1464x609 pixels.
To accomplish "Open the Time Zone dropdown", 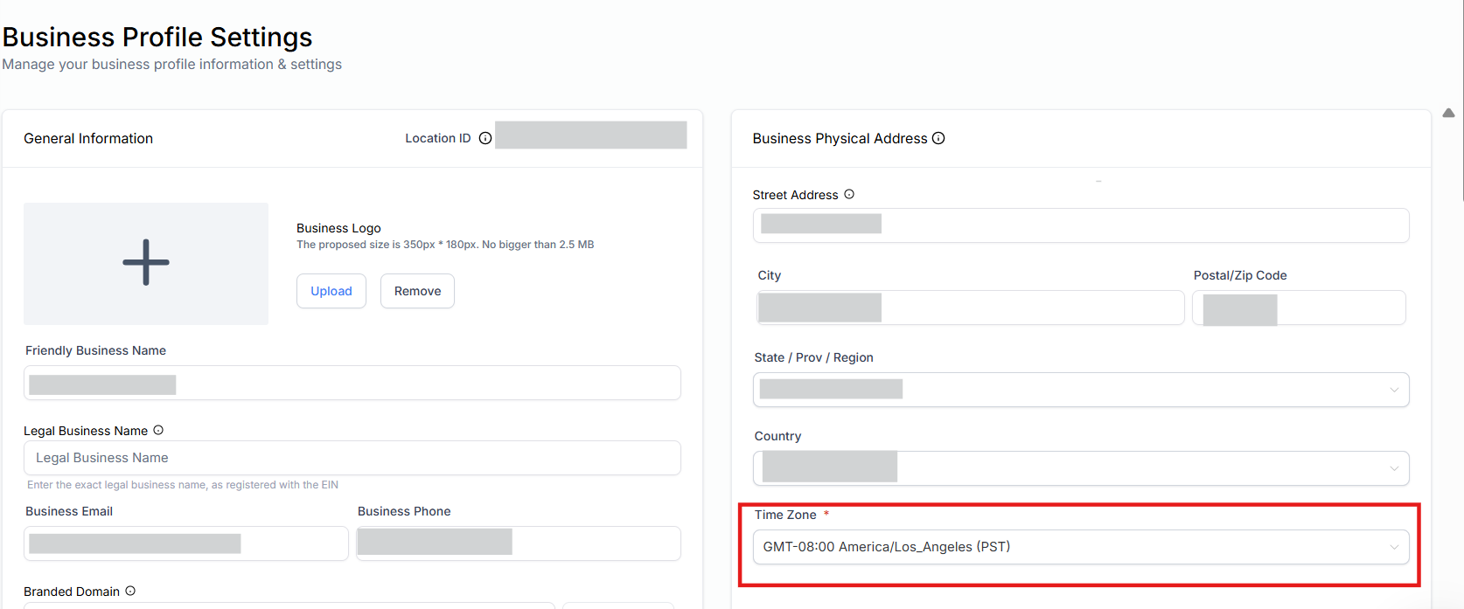I will click(x=1080, y=547).
